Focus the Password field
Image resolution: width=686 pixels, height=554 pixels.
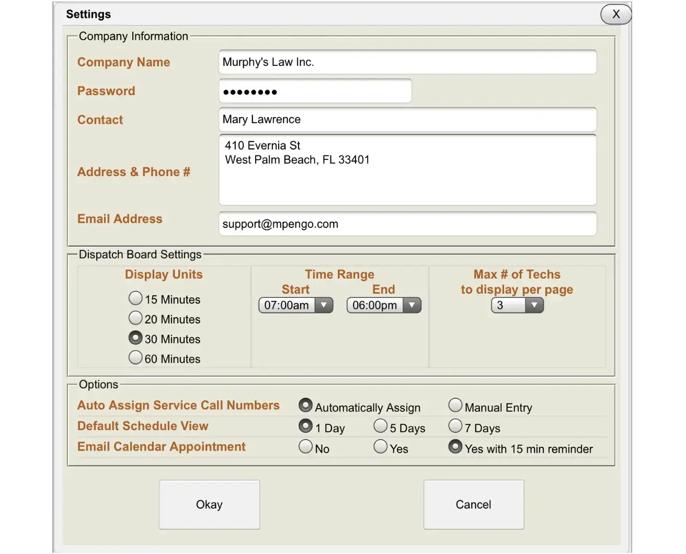pos(315,91)
